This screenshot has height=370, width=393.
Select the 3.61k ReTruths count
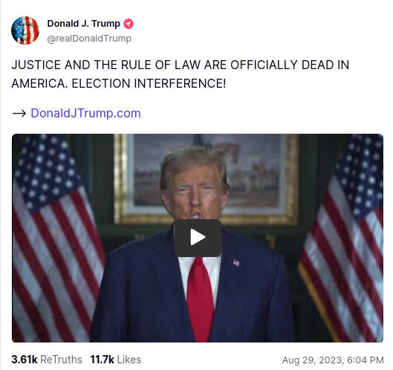[25, 360]
